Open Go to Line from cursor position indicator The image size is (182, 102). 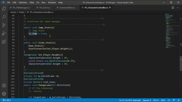coord(130,100)
